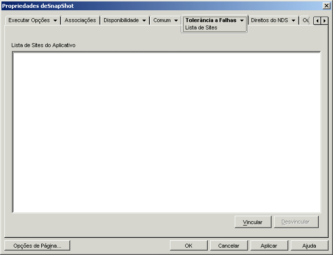The height and width of the screenshot is (255, 333).
Task: Open help with the Ajuda button
Action: coord(309,246)
